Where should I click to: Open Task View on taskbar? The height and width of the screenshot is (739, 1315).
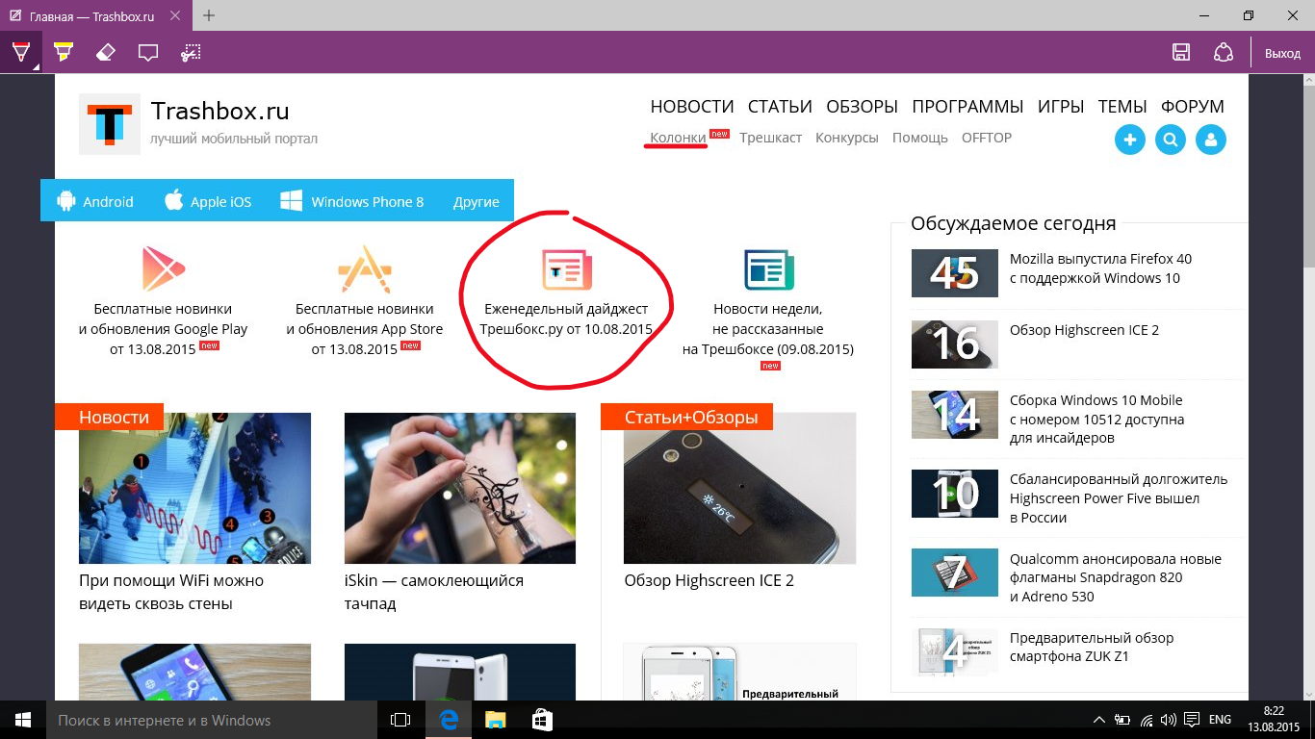pos(400,720)
